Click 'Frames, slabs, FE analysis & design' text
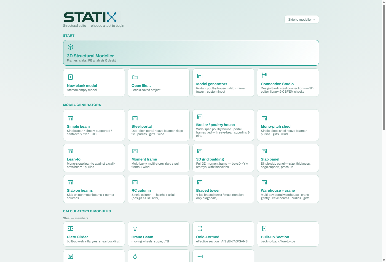 pyautogui.click(x=92, y=60)
